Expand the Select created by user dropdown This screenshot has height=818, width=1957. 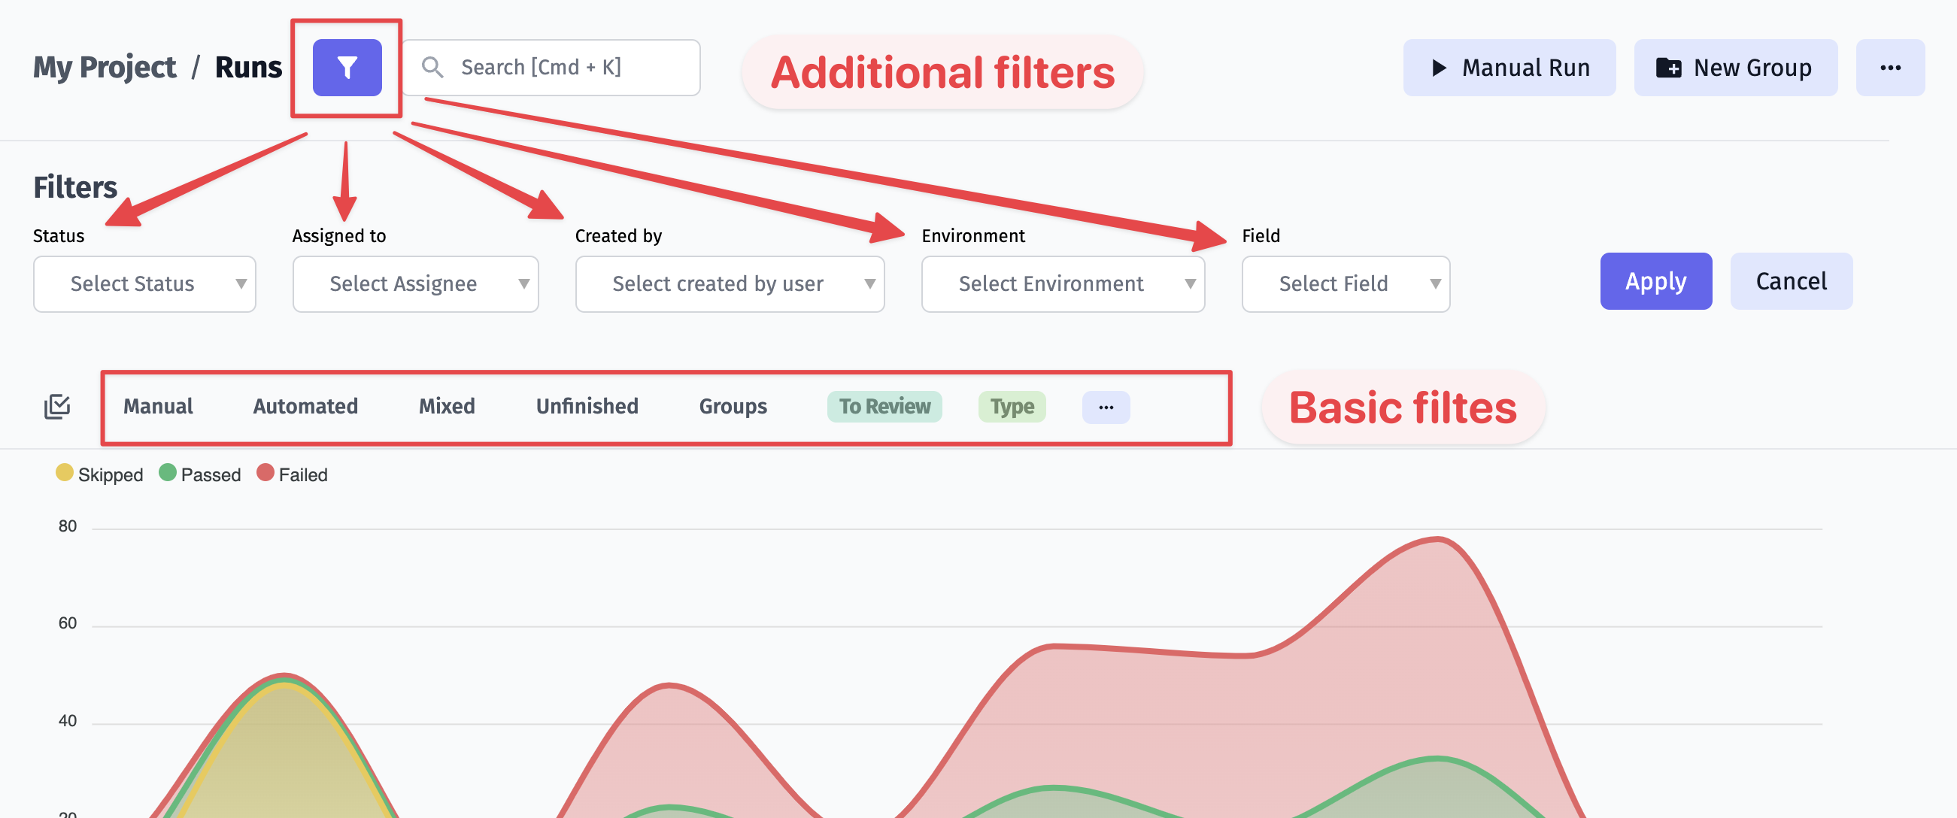730,284
